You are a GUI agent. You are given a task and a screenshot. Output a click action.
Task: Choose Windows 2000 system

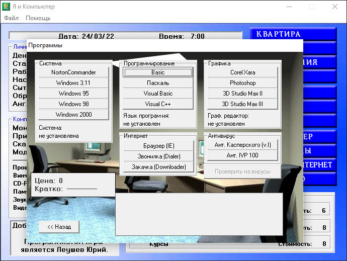[73, 115]
